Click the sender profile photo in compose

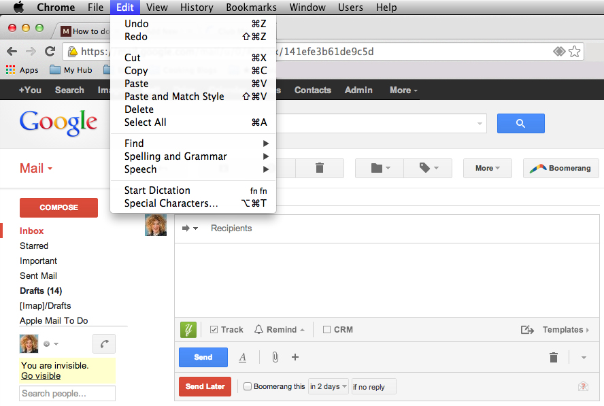(156, 225)
